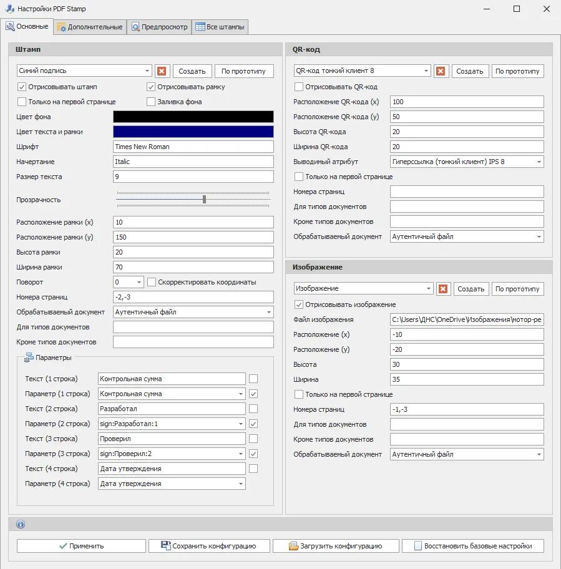The width and height of the screenshot is (561, 569).
Task: Click the red X delete icon in Изображение section
Action: pos(442,289)
